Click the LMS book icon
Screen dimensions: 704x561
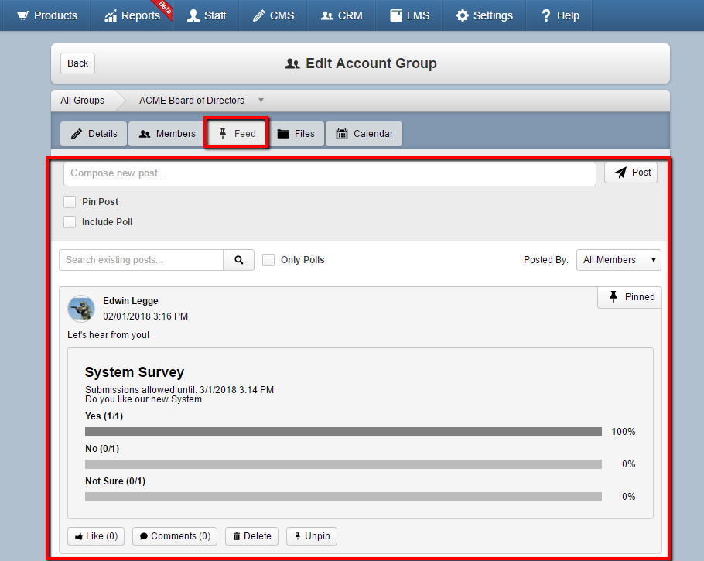[395, 15]
